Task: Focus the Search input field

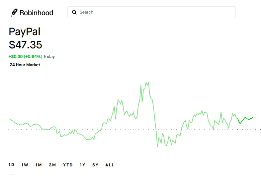Action: (156, 12)
